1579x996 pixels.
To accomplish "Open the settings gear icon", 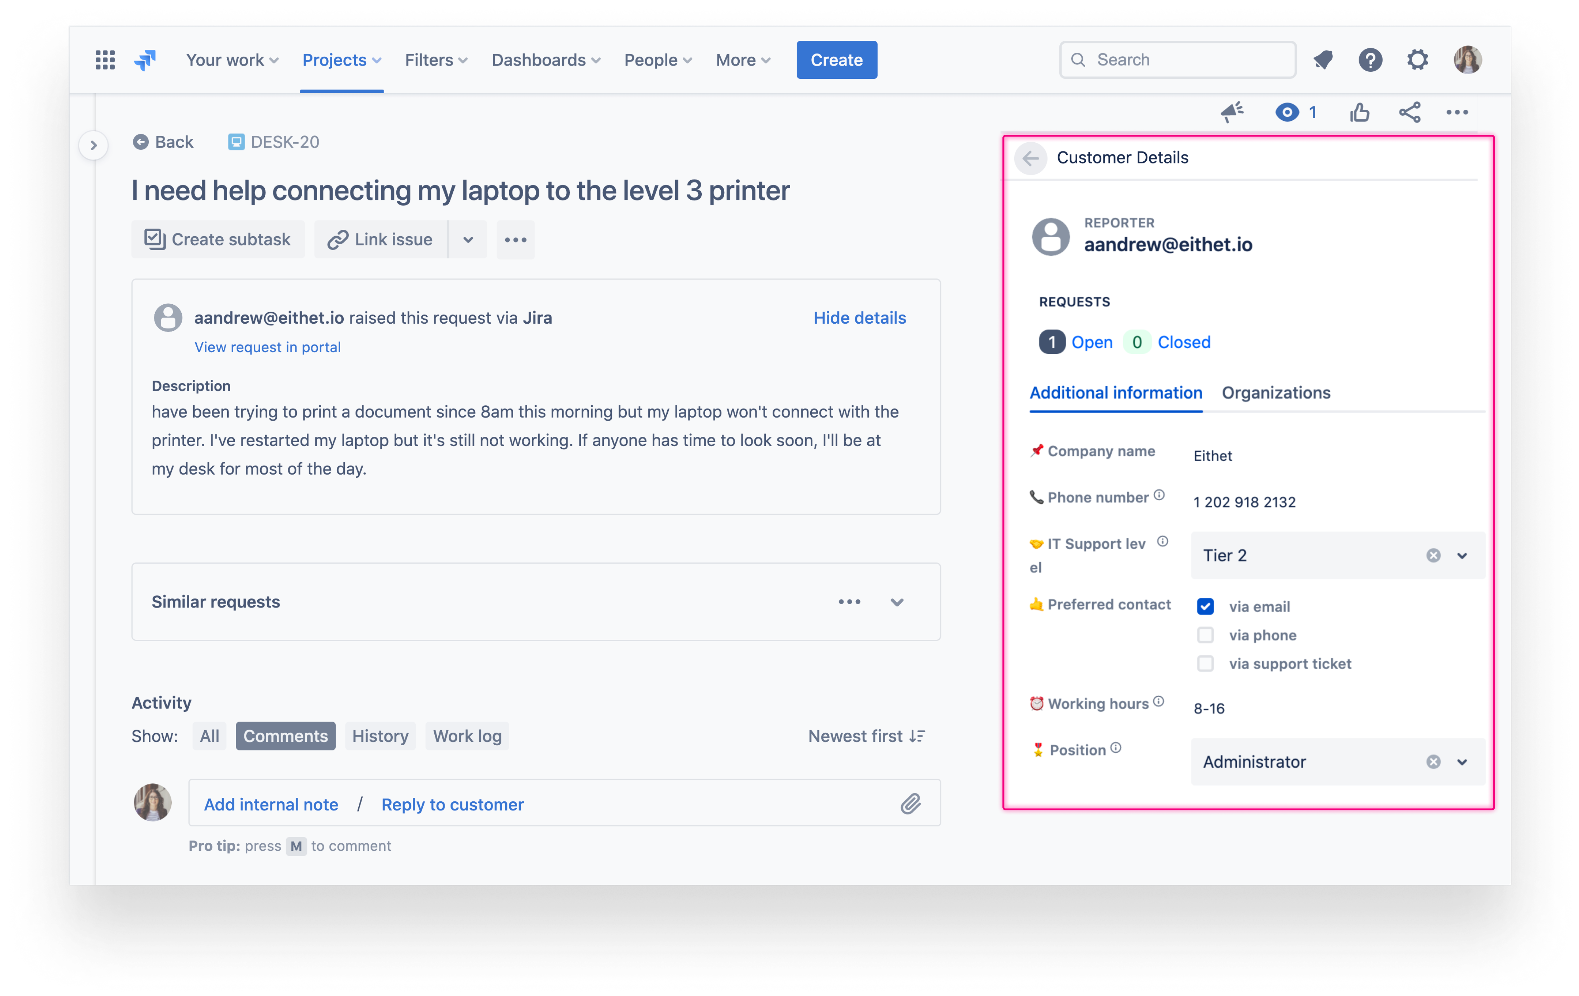I will [x=1417, y=59].
